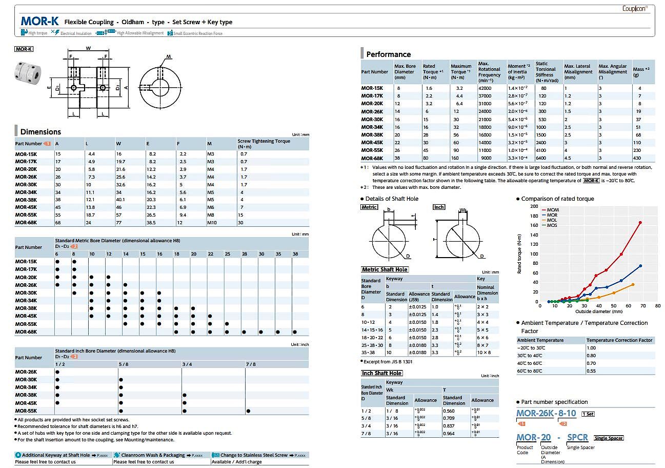Click the orange 2 marker in the metric bore header
665x468 pixels.
[74, 246]
